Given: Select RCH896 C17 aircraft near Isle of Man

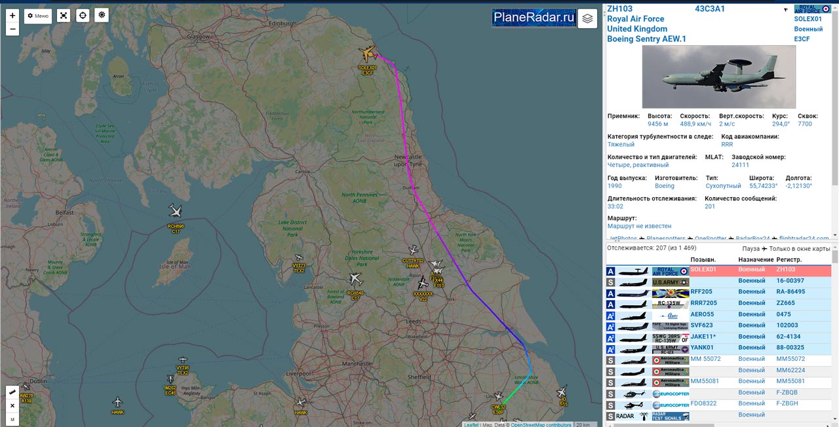Looking at the screenshot, I should pyautogui.click(x=175, y=211).
